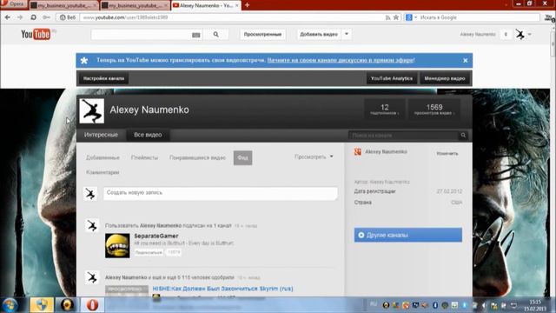Open the HISHE Skyrim video link
The image size is (556, 313).
pyautogui.click(x=222, y=289)
